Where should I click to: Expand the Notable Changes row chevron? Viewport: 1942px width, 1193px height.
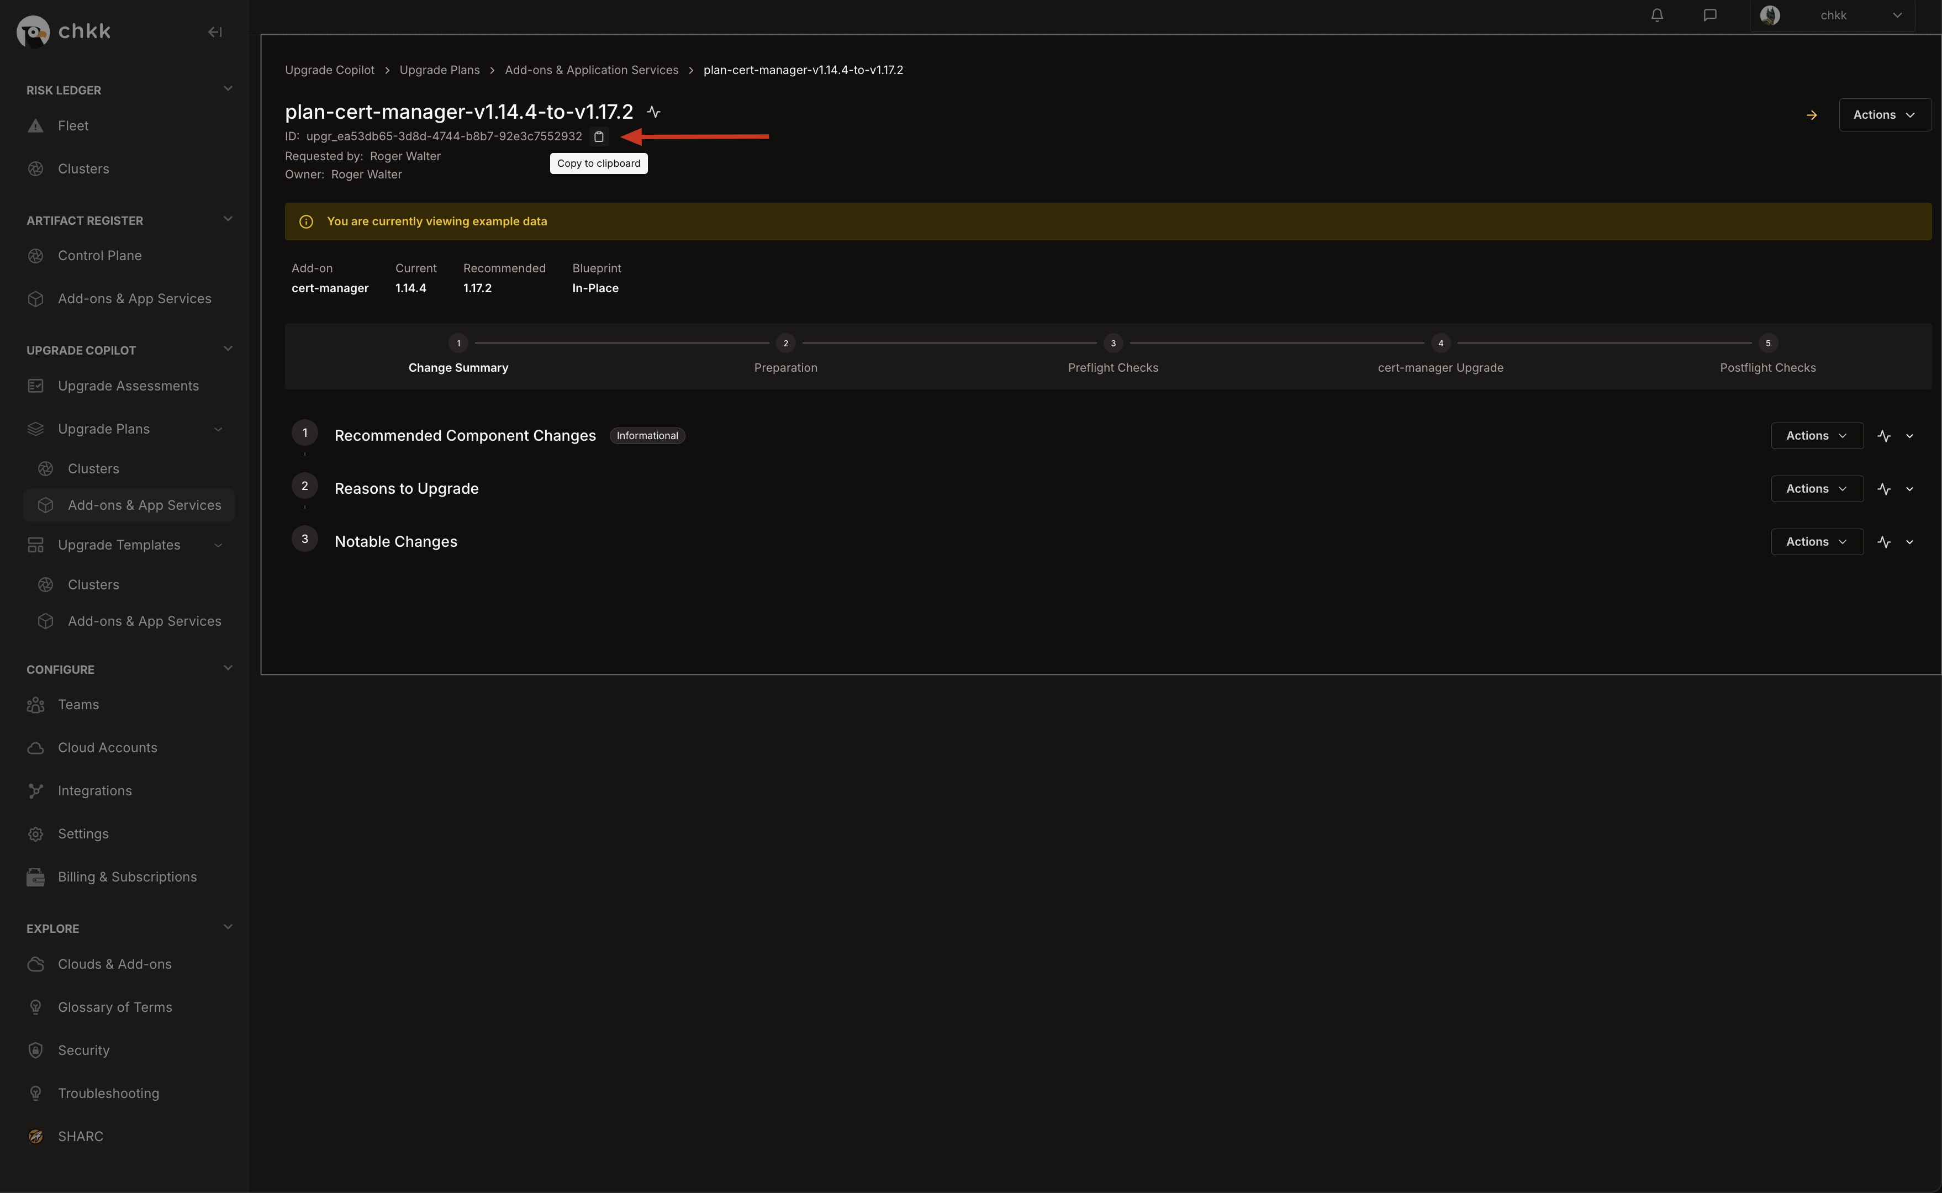1909,542
